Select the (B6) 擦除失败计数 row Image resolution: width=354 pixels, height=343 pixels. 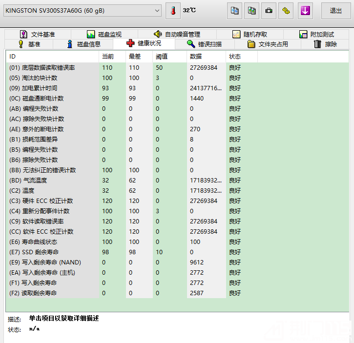pyautogui.click(x=177, y=160)
